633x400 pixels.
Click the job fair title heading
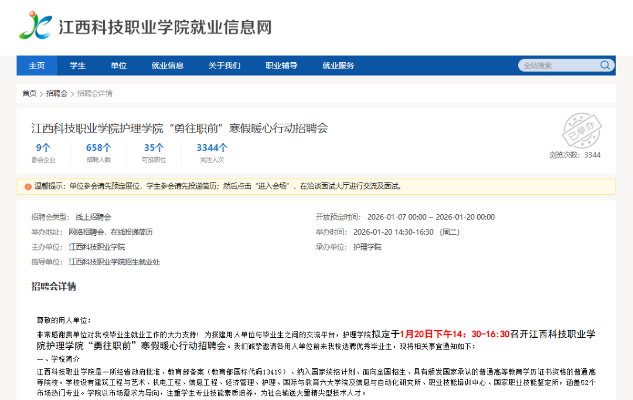179,128
